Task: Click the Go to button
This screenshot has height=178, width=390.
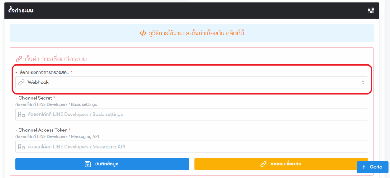Action: 372,167
